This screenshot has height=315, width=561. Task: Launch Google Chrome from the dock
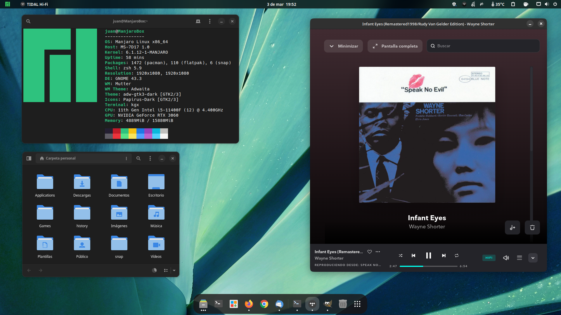[264, 304]
